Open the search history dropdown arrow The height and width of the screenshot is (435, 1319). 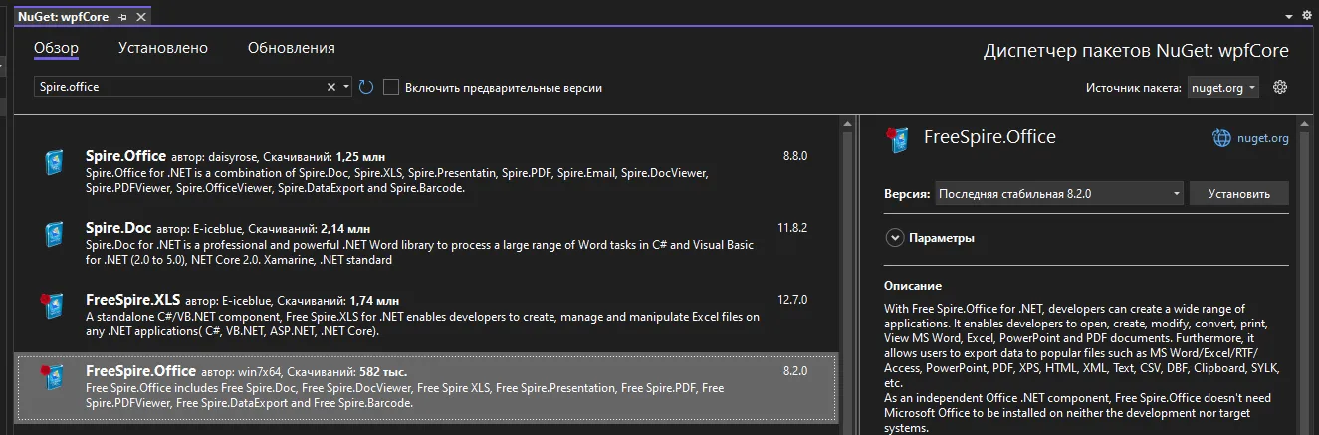pos(346,87)
